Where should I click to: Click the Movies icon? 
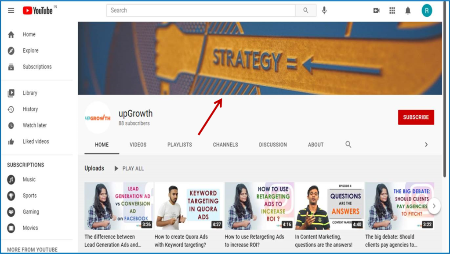[11, 228]
